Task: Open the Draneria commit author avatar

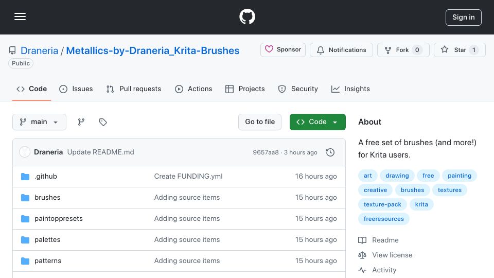Action: [x=25, y=152]
